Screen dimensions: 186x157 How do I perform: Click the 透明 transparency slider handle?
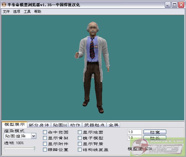point(34,149)
